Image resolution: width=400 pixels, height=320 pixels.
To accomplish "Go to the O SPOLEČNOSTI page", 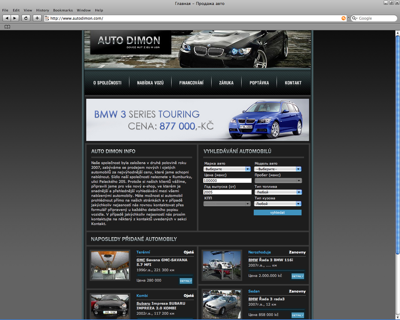I will [107, 83].
